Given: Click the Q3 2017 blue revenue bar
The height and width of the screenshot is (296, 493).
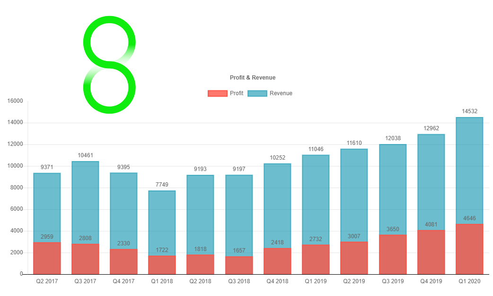Looking at the screenshot, I should [x=85, y=203].
